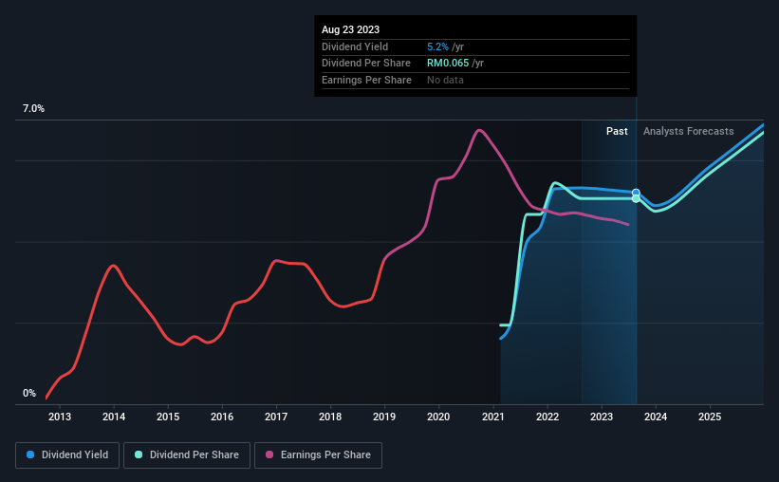
Task: Select the Past section label
Action: point(617,132)
